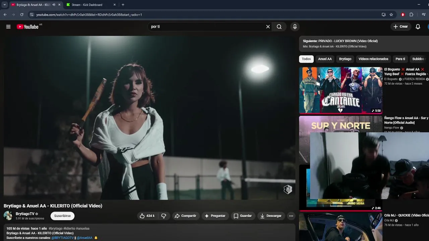Screen dimensions: 429x241
Task: Click the channel watermark on video
Action: [x=288, y=190]
